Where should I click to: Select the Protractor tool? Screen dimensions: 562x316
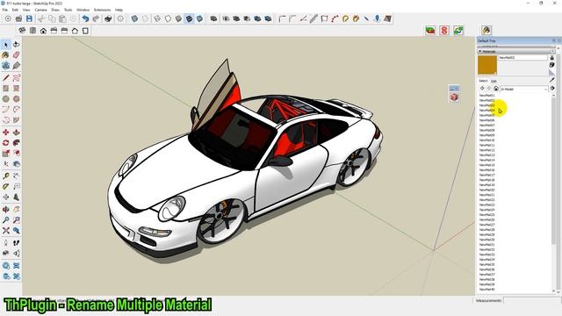pos(5,187)
